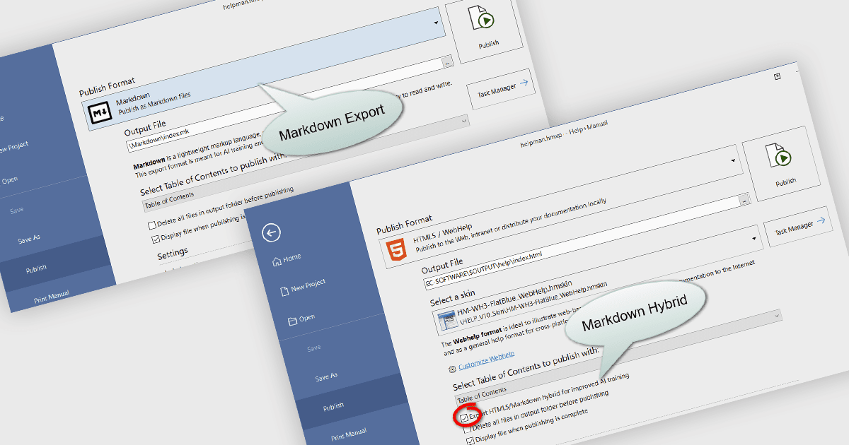Select Publish in the back window sidebar

(x=36, y=269)
